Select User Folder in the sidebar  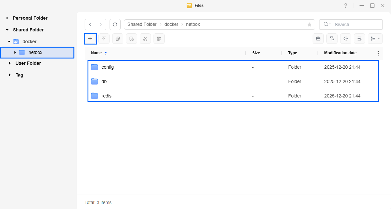point(28,63)
